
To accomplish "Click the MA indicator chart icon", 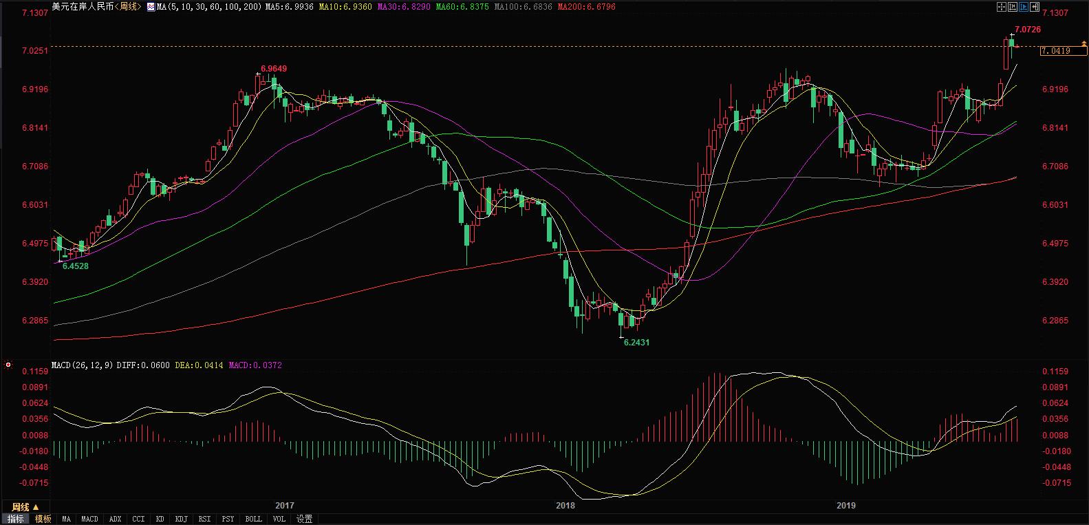I will (151, 7).
